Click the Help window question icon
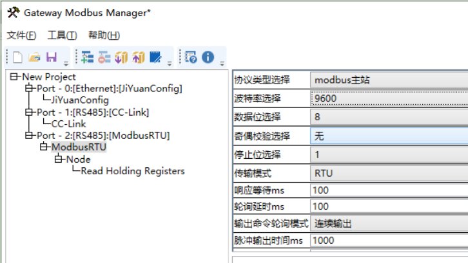The width and height of the screenshot is (468, 263). tap(191, 57)
